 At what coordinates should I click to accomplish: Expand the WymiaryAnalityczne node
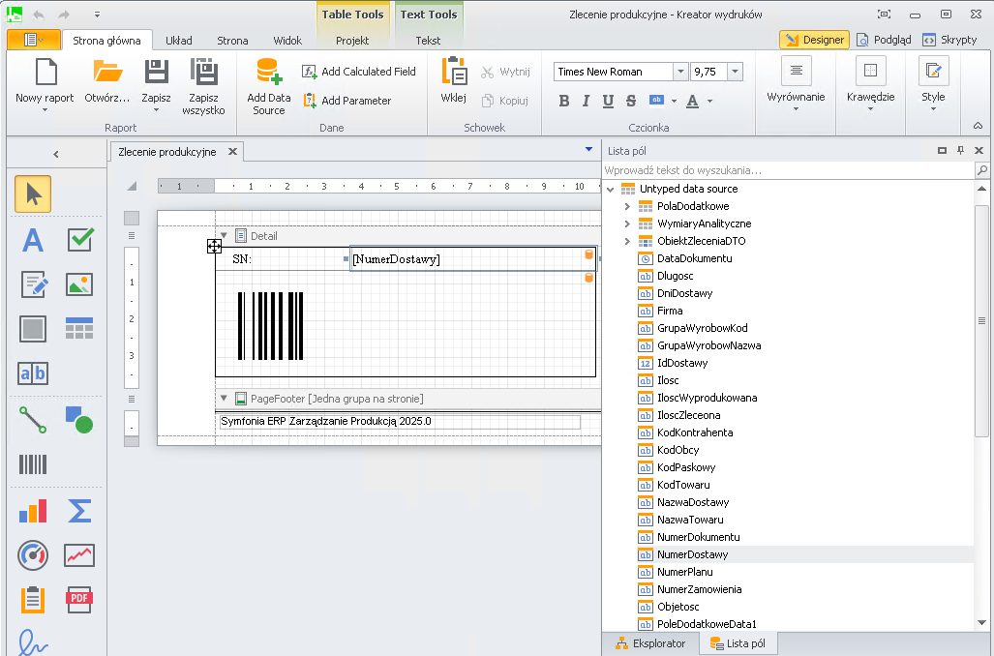(627, 224)
